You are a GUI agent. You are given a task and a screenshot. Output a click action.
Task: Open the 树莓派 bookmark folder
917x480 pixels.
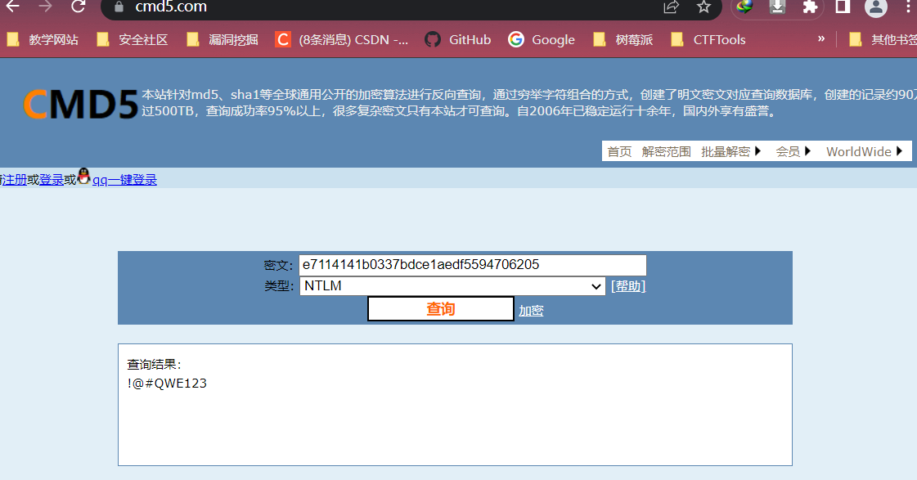[623, 40]
